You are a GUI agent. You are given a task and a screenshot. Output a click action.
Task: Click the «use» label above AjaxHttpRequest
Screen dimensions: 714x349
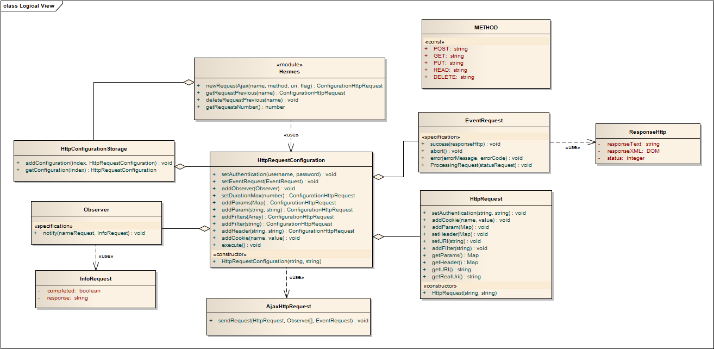(x=296, y=278)
